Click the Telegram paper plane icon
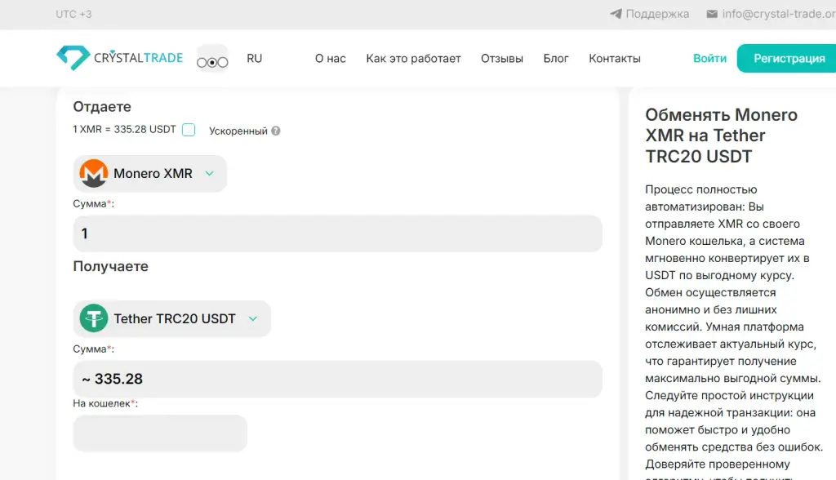The width and height of the screenshot is (836, 480). click(x=616, y=14)
